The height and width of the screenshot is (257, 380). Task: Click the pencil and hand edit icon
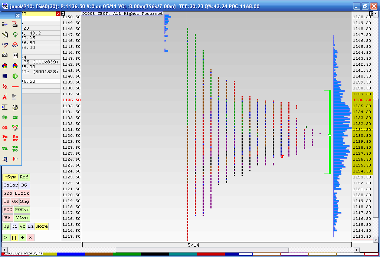5,34
